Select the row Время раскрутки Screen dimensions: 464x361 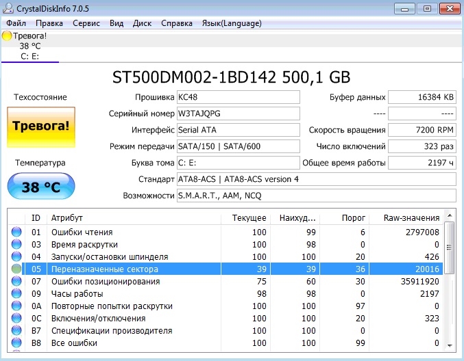(x=226, y=244)
